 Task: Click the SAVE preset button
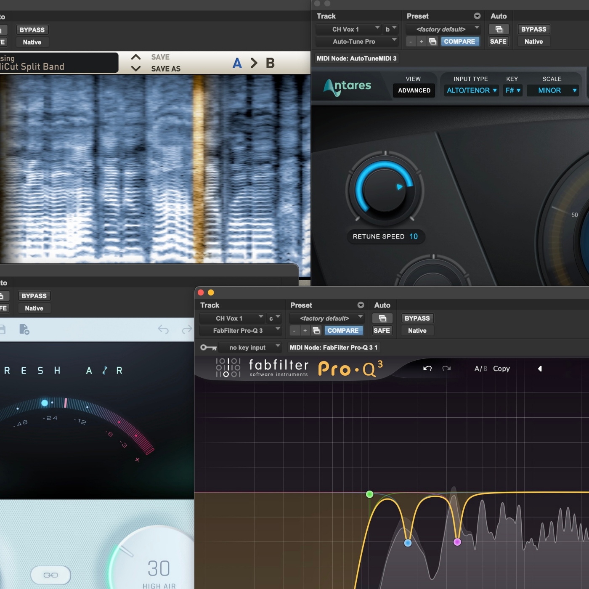click(x=160, y=57)
